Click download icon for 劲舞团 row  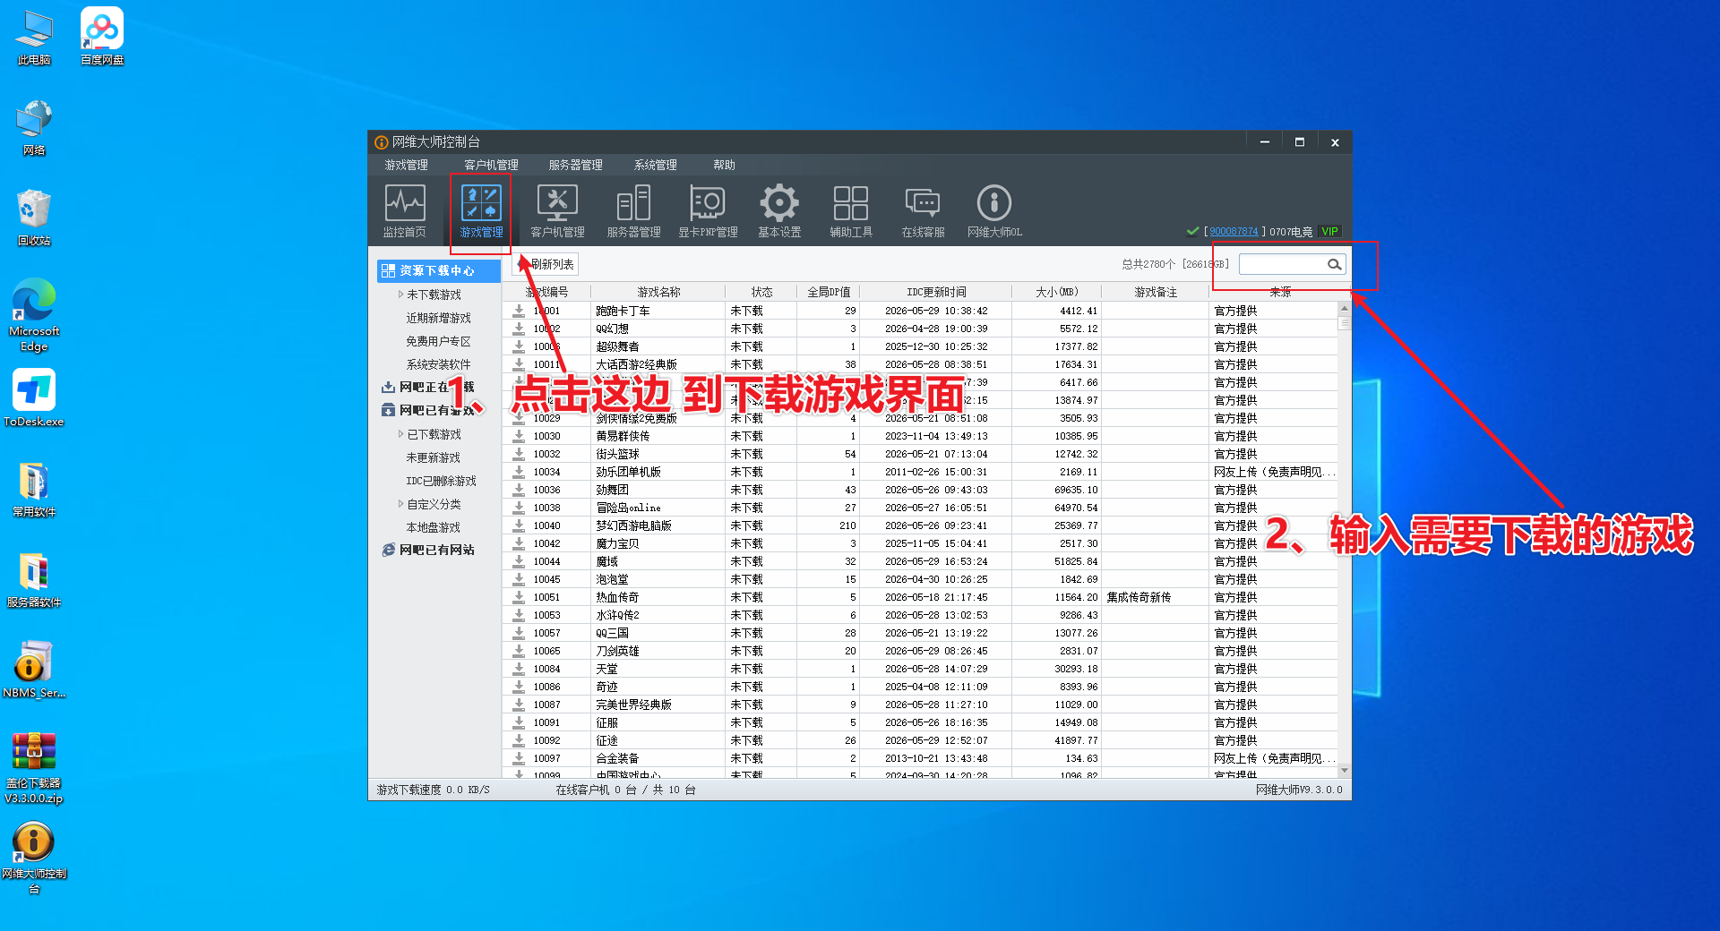[519, 490]
